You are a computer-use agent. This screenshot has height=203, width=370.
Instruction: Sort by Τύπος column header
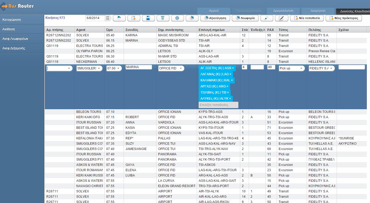292,30
